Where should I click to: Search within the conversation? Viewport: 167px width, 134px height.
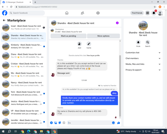pyautogui.click(x=148, y=42)
